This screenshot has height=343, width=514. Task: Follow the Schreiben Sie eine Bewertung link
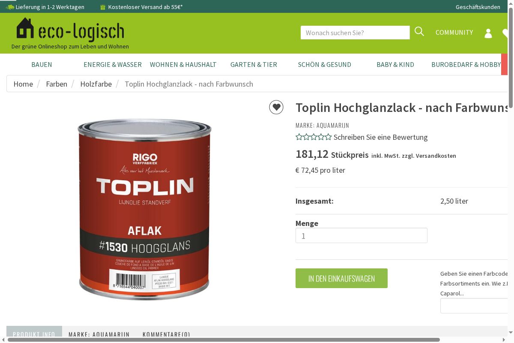click(380, 137)
